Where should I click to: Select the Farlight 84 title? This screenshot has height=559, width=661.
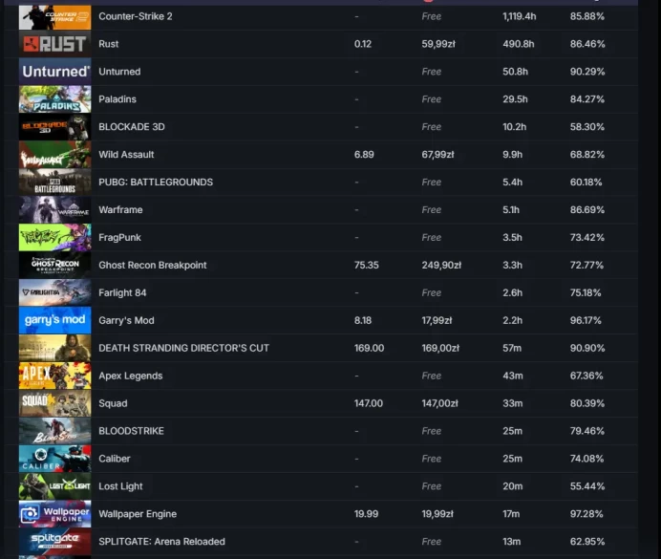coord(122,292)
